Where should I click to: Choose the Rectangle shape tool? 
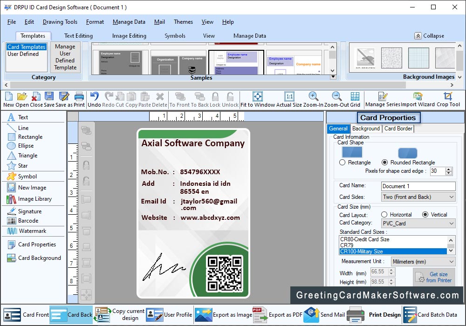[x=25, y=137]
